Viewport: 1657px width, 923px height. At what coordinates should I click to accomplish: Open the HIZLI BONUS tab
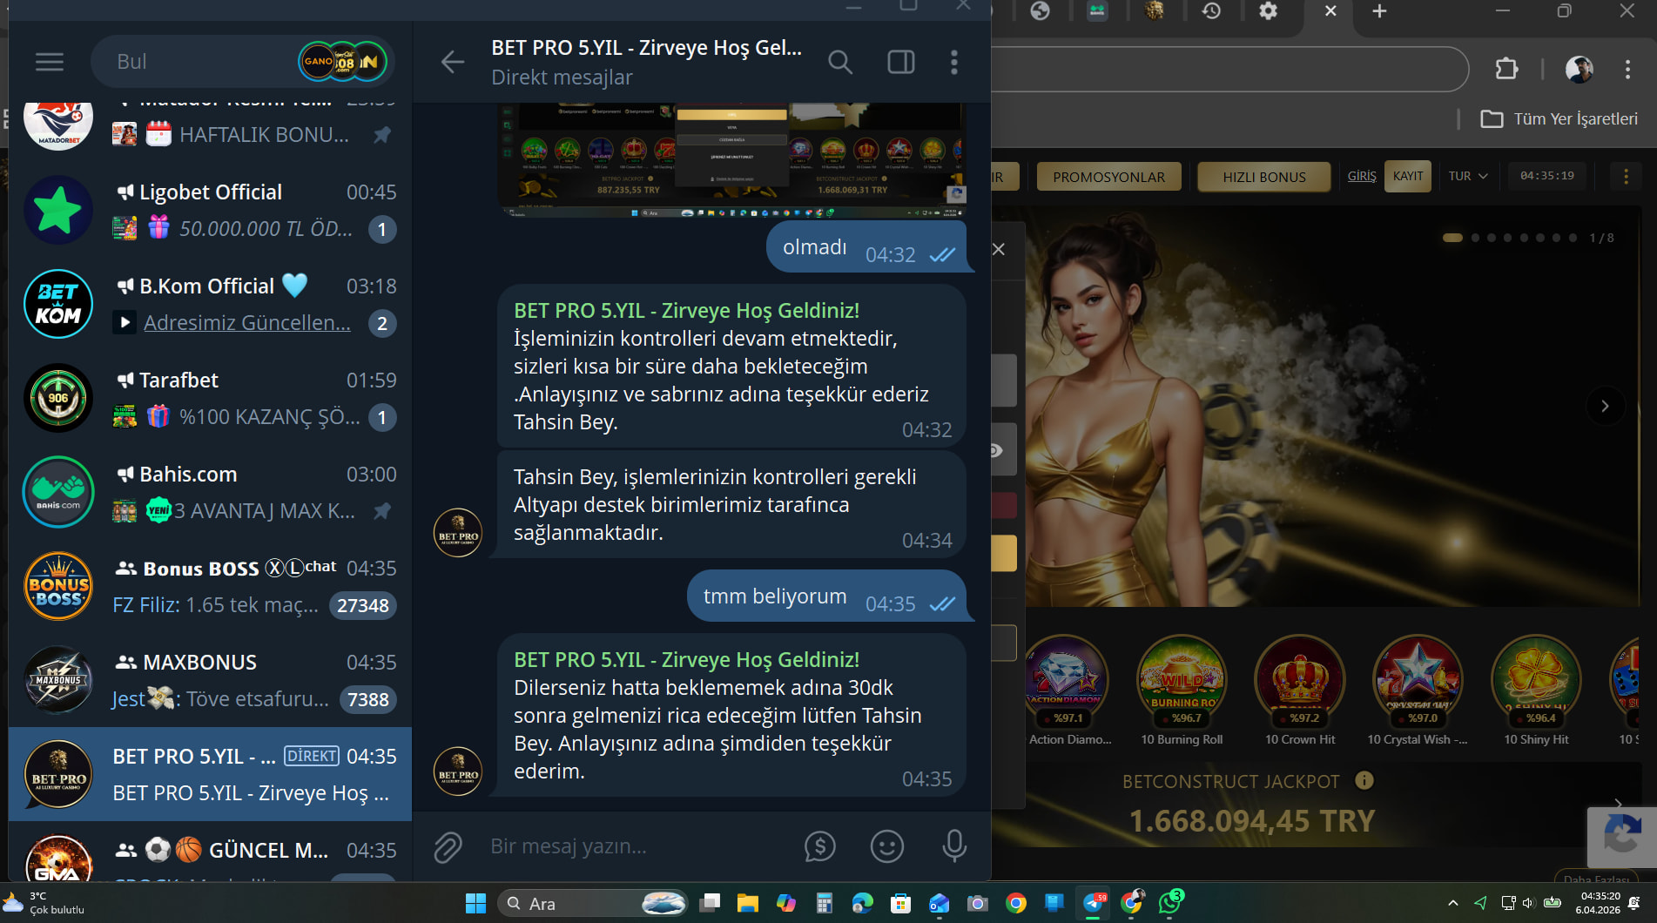(x=1263, y=177)
